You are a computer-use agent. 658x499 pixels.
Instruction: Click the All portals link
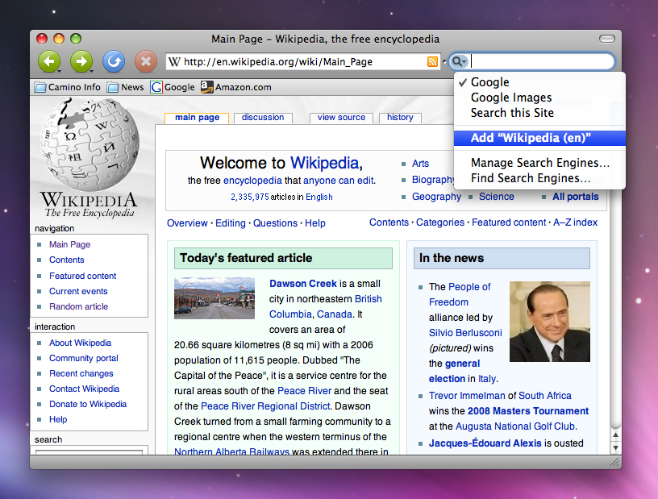[575, 197]
